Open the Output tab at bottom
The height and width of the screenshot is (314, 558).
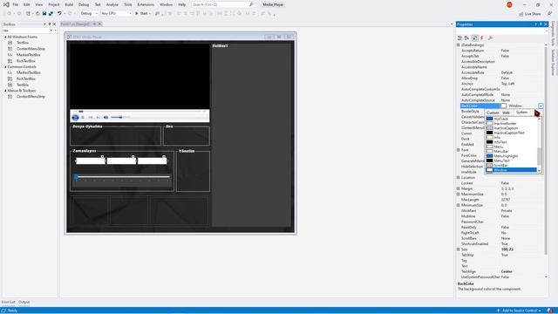pos(24,303)
